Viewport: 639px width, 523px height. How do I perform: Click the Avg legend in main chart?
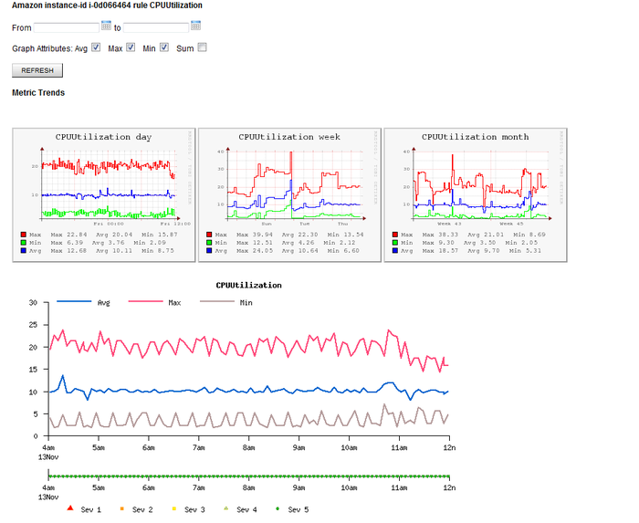[84, 302]
